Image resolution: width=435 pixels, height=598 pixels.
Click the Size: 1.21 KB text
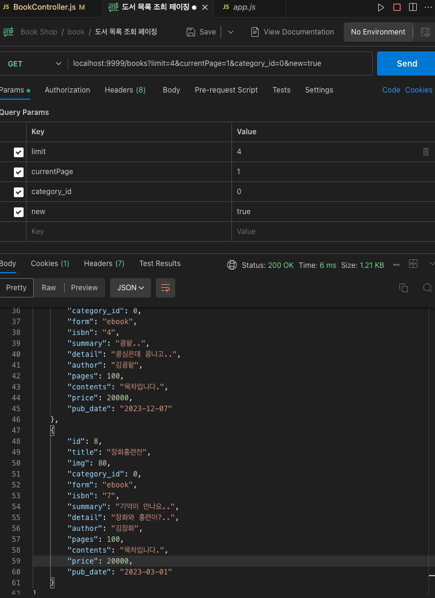coord(362,265)
